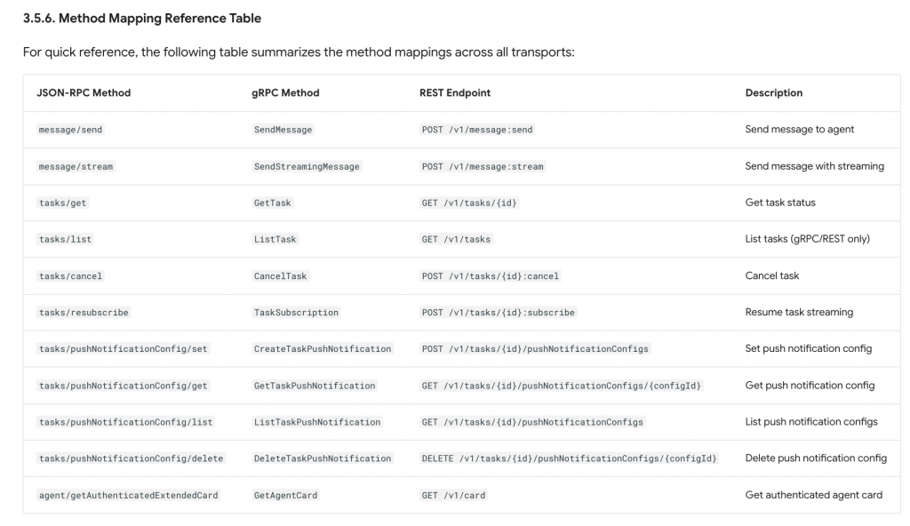Click the 'Resume task streaming' description
Image resolution: width=910 pixels, height=526 pixels.
(799, 312)
